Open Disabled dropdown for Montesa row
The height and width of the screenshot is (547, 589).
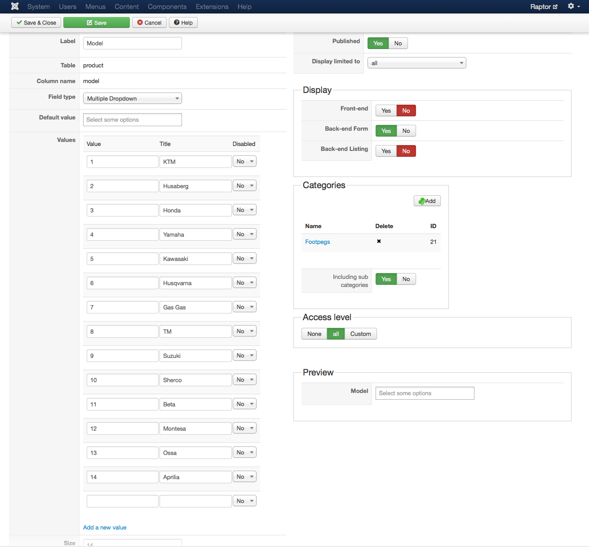tap(244, 428)
